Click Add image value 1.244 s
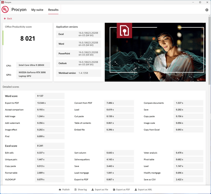This screenshot has height=194, width=211. (49, 116)
